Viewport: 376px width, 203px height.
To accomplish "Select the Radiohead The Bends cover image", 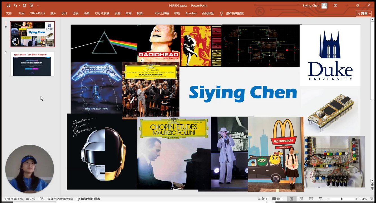I will coord(159,43).
